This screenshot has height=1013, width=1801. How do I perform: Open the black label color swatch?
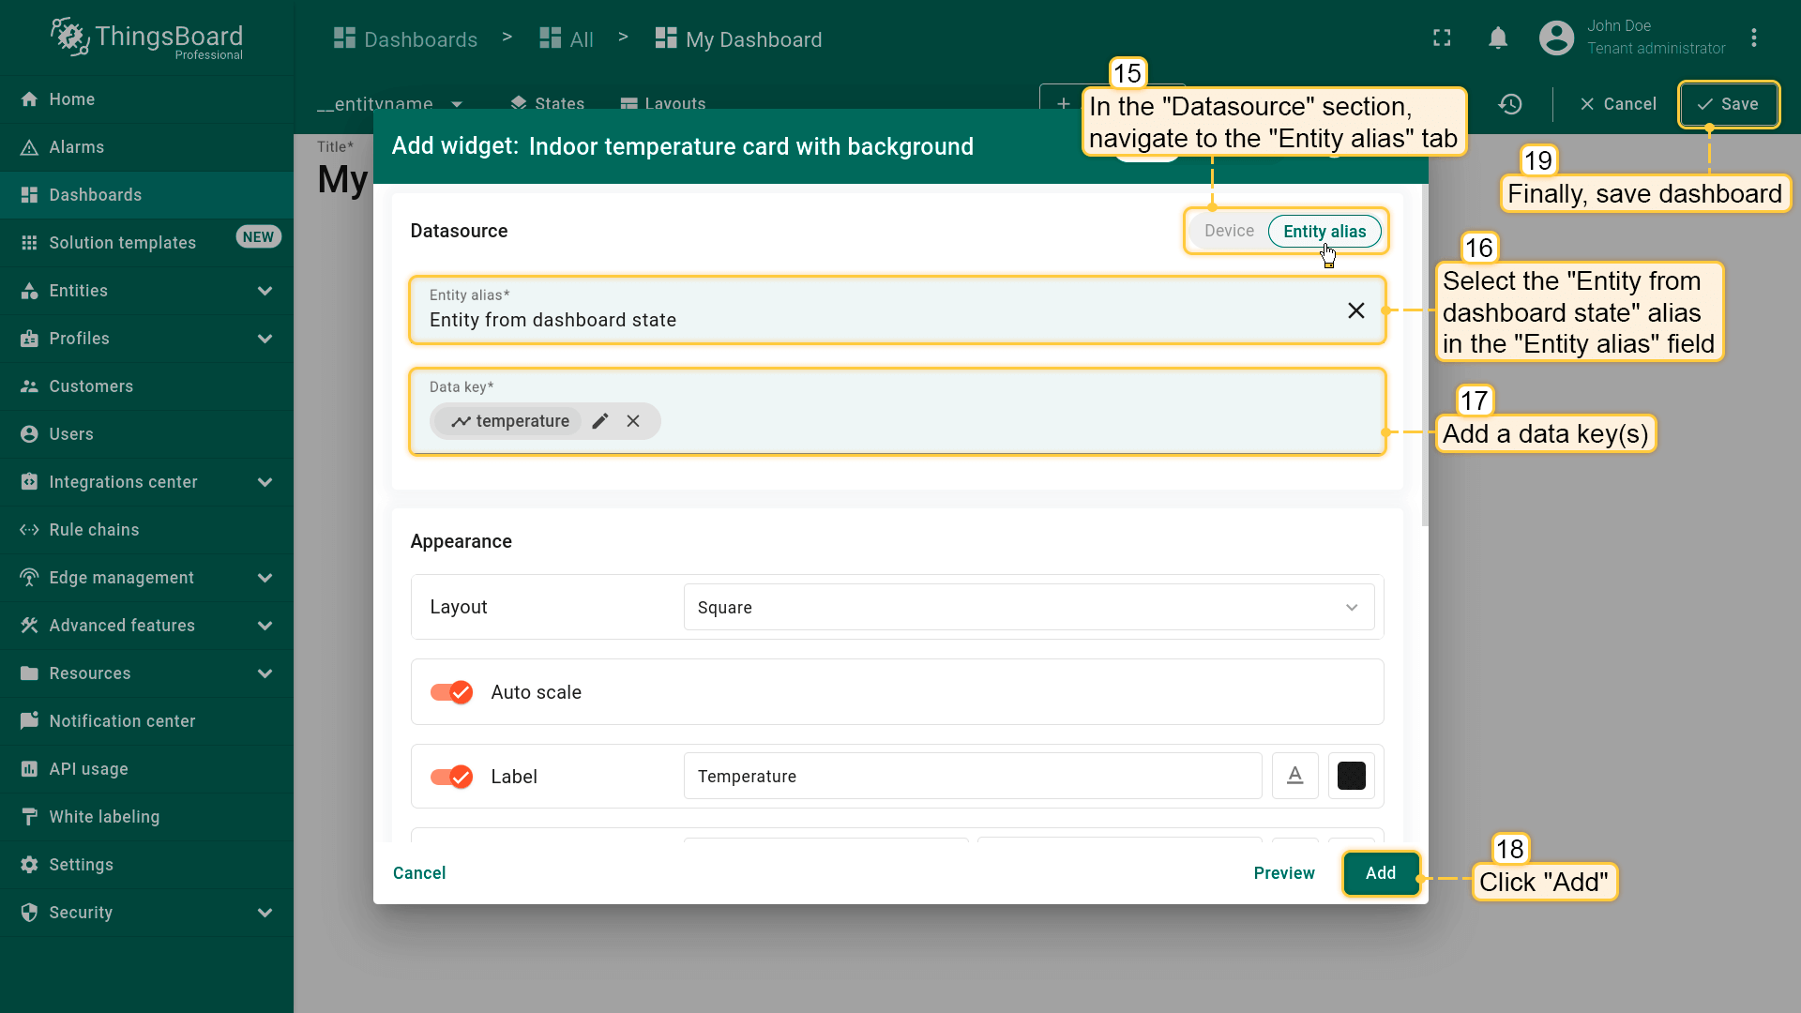[1351, 776]
